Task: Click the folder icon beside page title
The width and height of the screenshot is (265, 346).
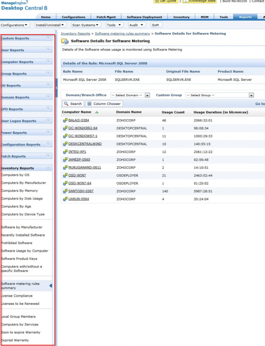Action: click(x=65, y=41)
